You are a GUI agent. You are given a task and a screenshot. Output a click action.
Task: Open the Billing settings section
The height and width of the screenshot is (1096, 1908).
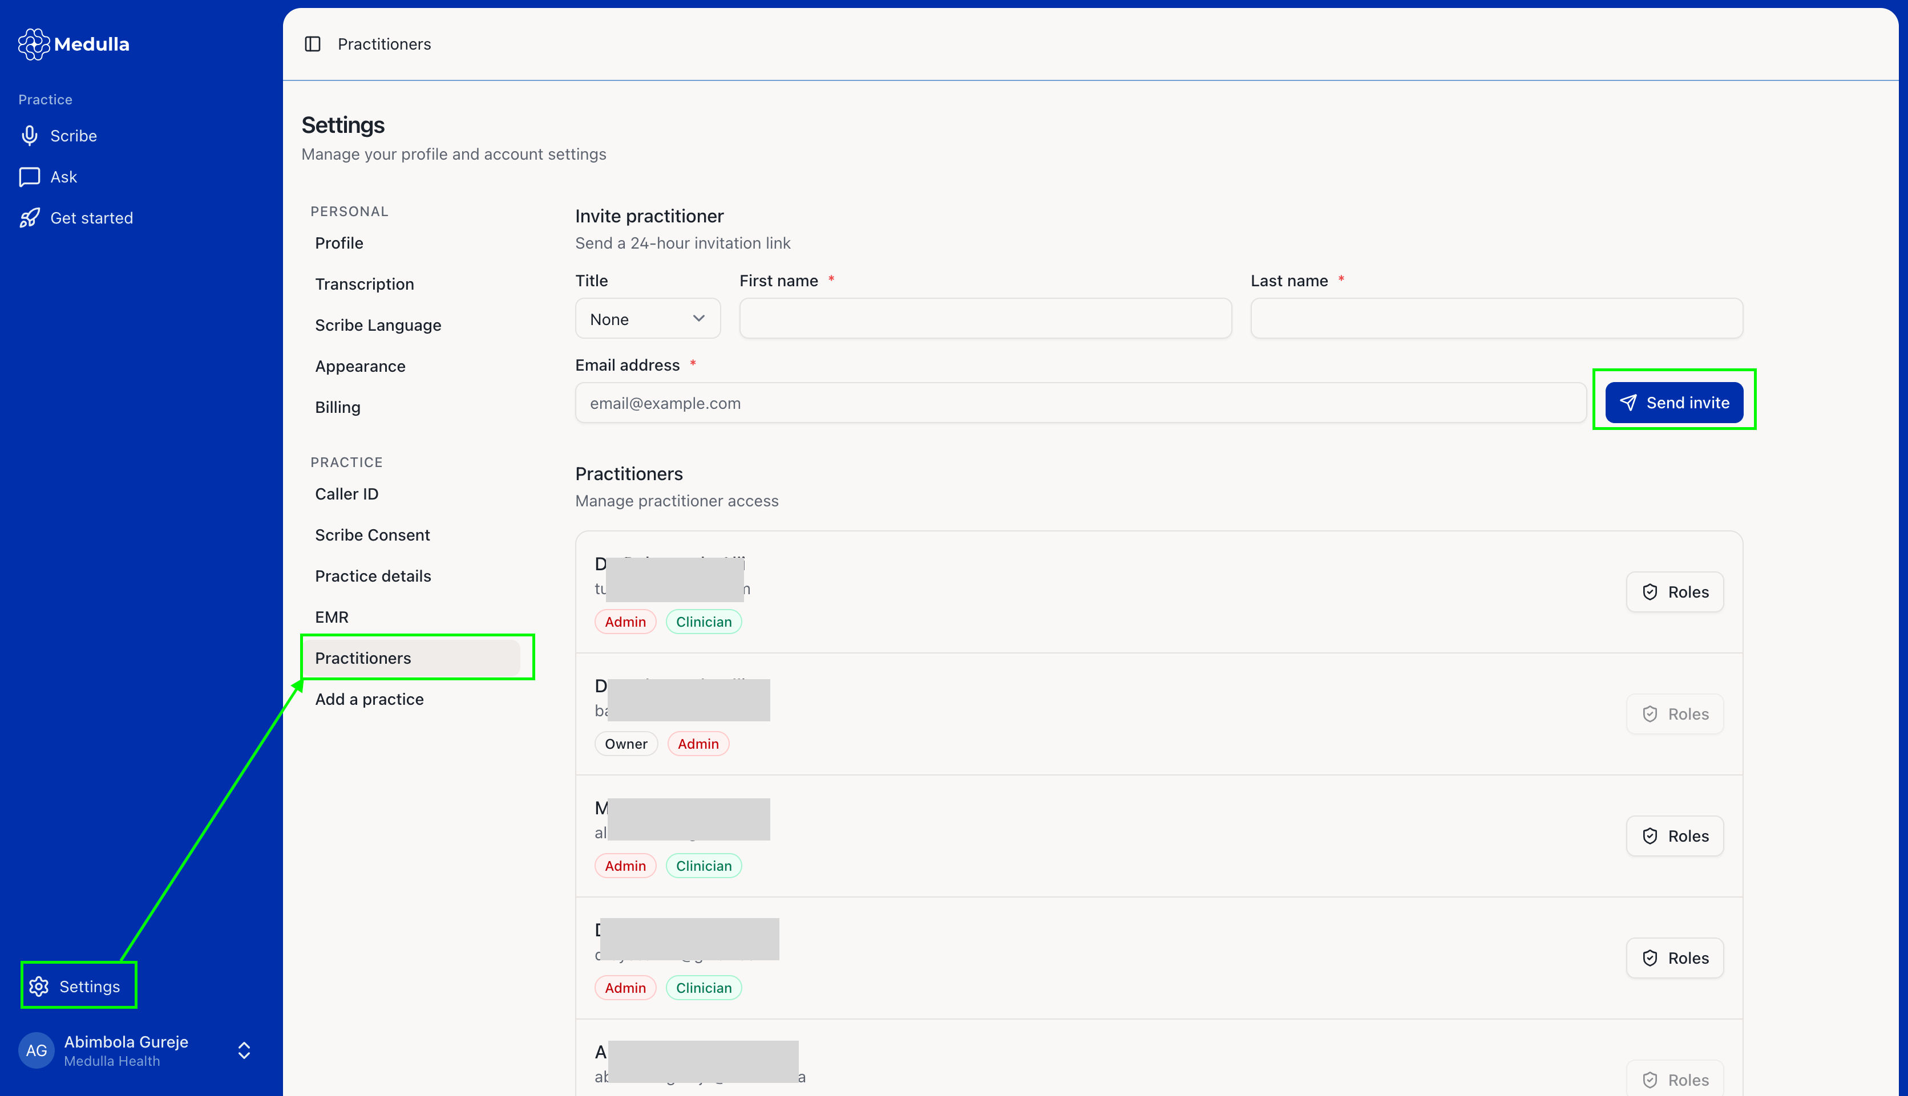click(x=337, y=407)
